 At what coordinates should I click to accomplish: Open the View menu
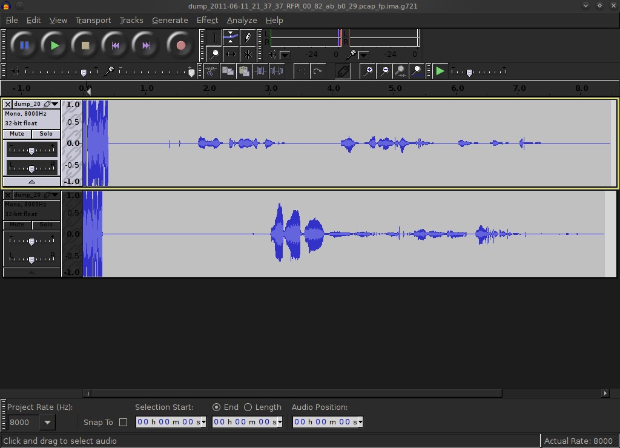tap(58, 20)
